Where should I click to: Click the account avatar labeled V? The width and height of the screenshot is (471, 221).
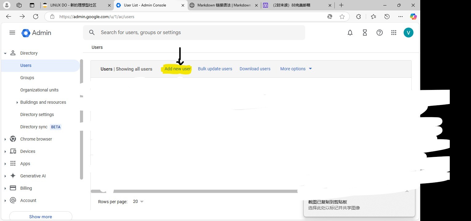408,33
